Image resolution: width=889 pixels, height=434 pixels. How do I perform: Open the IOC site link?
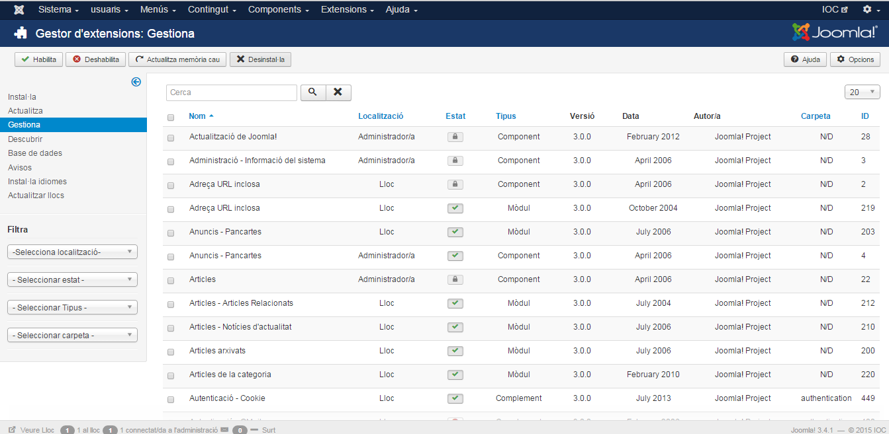pyautogui.click(x=835, y=10)
